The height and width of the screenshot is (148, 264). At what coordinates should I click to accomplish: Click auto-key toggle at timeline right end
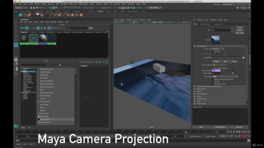pyautogui.click(x=245, y=136)
